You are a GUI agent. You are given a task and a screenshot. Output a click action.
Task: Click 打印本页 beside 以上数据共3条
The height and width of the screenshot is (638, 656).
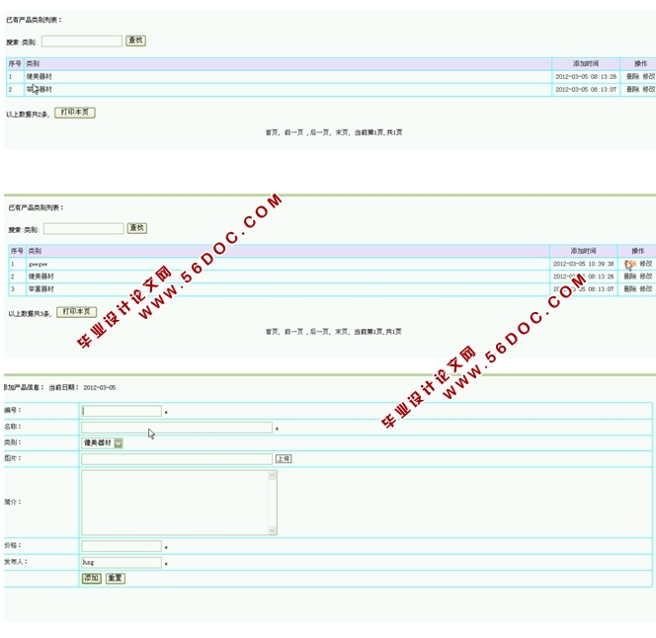coord(76,312)
